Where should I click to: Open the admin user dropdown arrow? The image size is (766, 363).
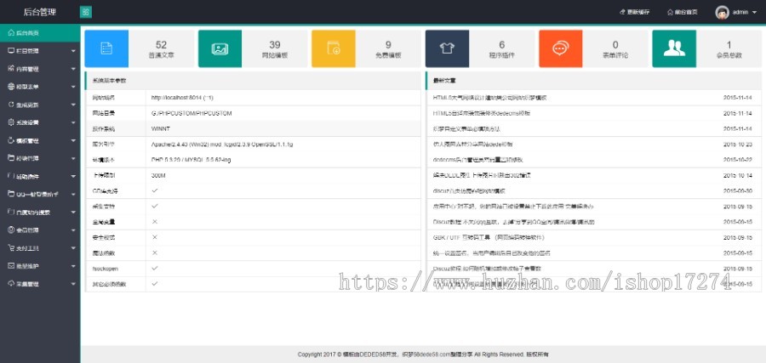(755, 13)
